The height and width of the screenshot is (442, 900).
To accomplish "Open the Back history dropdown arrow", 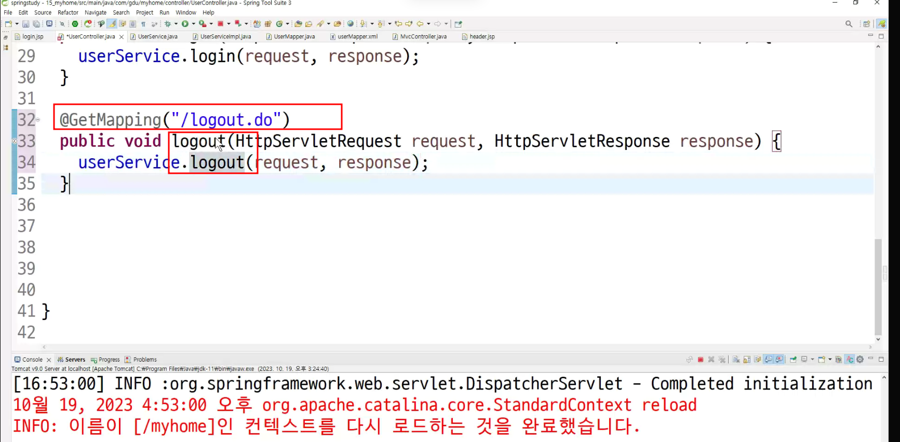I will tap(428, 24).
